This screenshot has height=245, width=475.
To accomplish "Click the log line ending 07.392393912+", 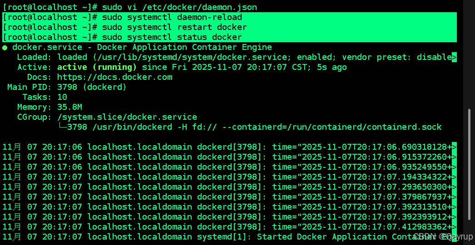I will point(229,217).
